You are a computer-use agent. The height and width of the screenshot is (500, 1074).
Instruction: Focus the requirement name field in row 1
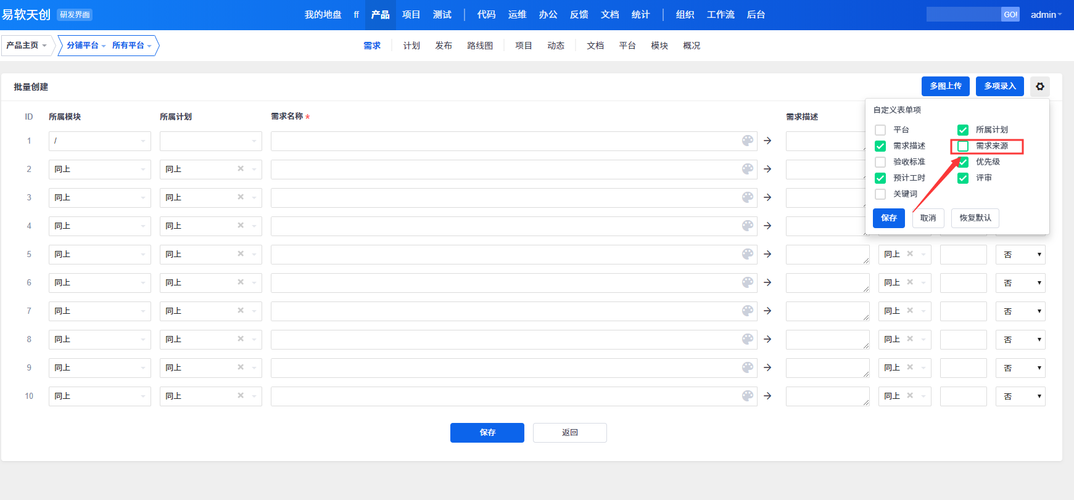point(514,141)
